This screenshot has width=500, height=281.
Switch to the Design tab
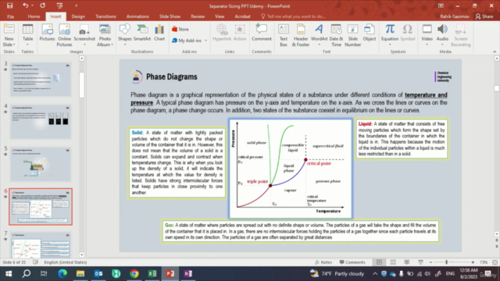78,16
